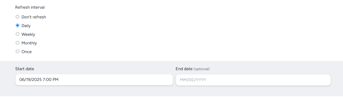The height and width of the screenshot is (97, 343).
Task: Click the gray background below the date fields
Action: pos(171,91)
